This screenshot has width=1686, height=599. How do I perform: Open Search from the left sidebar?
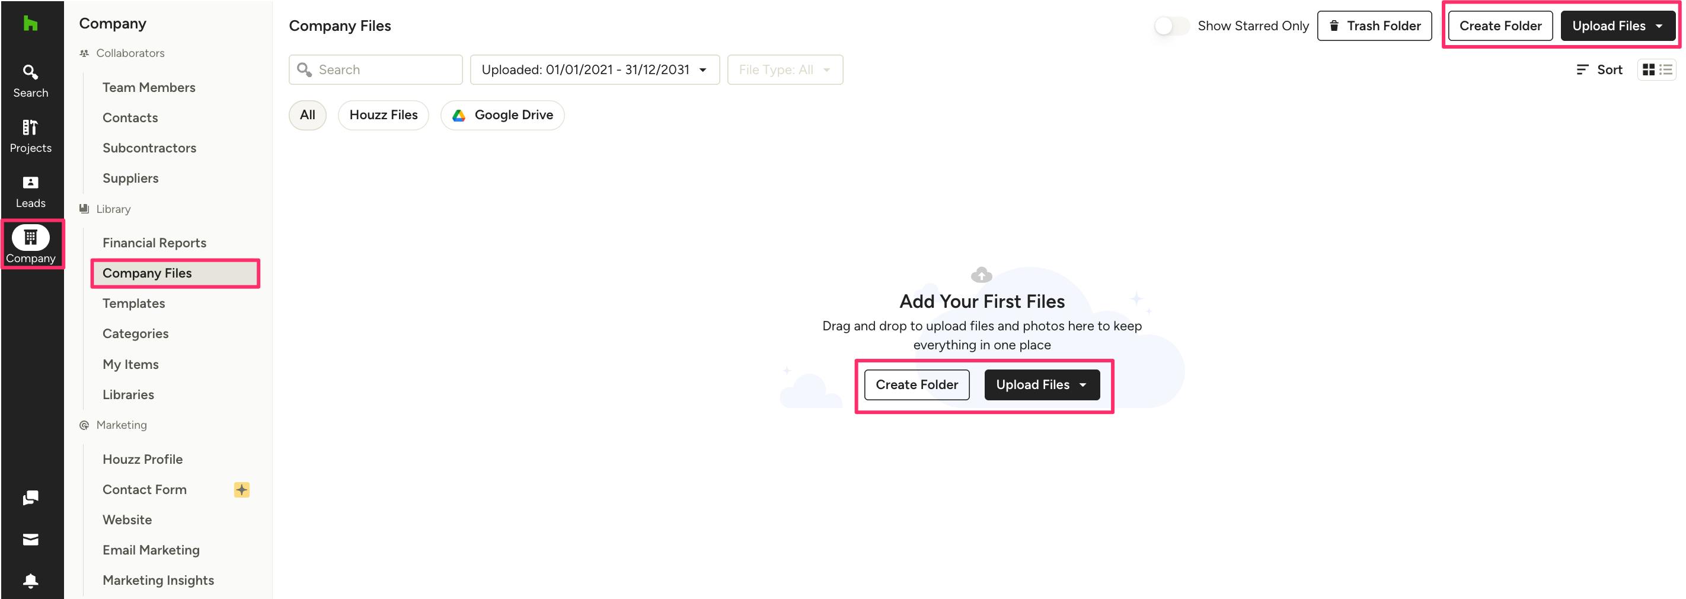(30, 81)
